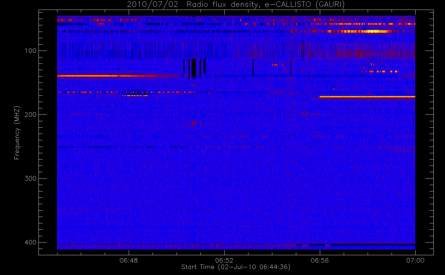Click the 200 frequency axis label
The image size is (445, 275).
[x=30, y=114]
